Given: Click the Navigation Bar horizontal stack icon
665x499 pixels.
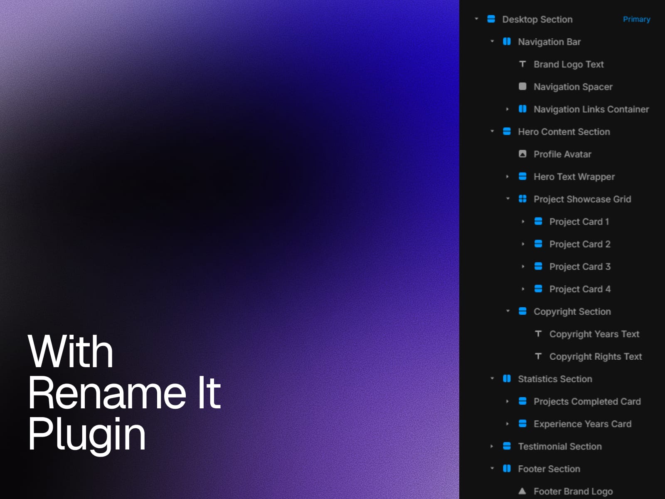Looking at the screenshot, I should tap(507, 42).
